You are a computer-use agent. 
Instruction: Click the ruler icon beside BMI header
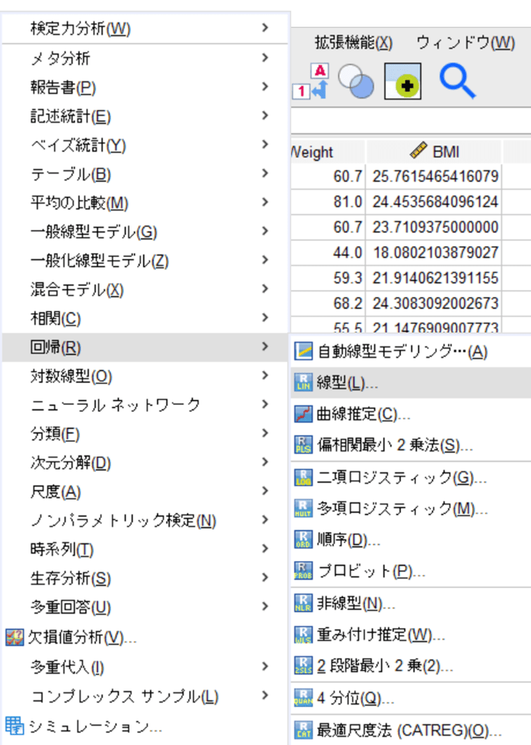418,151
